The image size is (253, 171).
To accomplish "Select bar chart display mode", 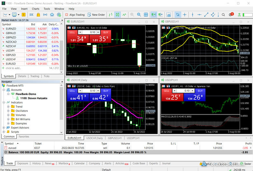I will (110, 15).
